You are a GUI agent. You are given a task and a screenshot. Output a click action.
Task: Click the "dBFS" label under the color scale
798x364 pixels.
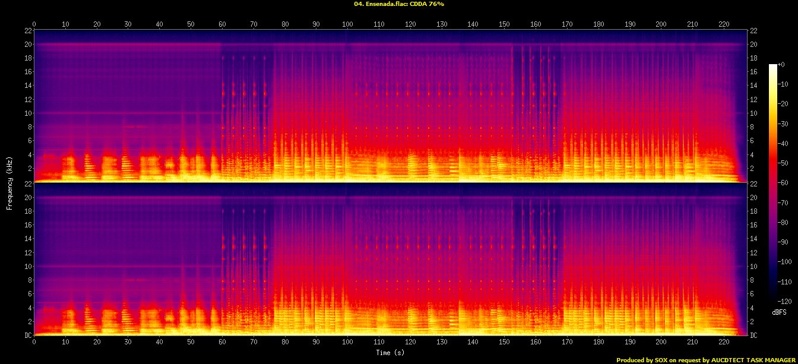tap(780, 312)
